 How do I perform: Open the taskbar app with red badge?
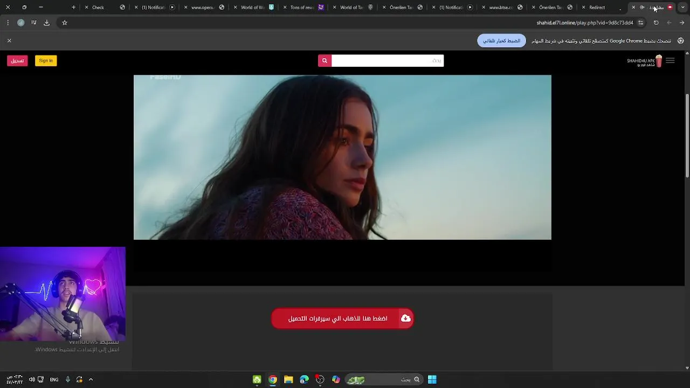click(x=320, y=379)
